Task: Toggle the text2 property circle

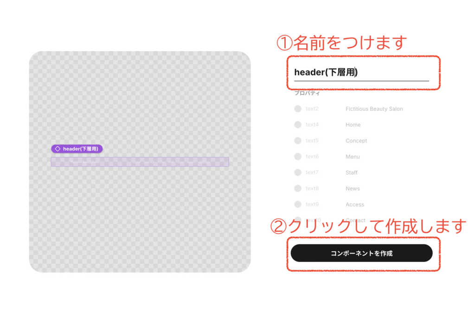Action: tap(298, 109)
